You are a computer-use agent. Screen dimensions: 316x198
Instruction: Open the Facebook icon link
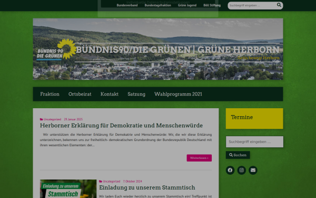click(230, 170)
